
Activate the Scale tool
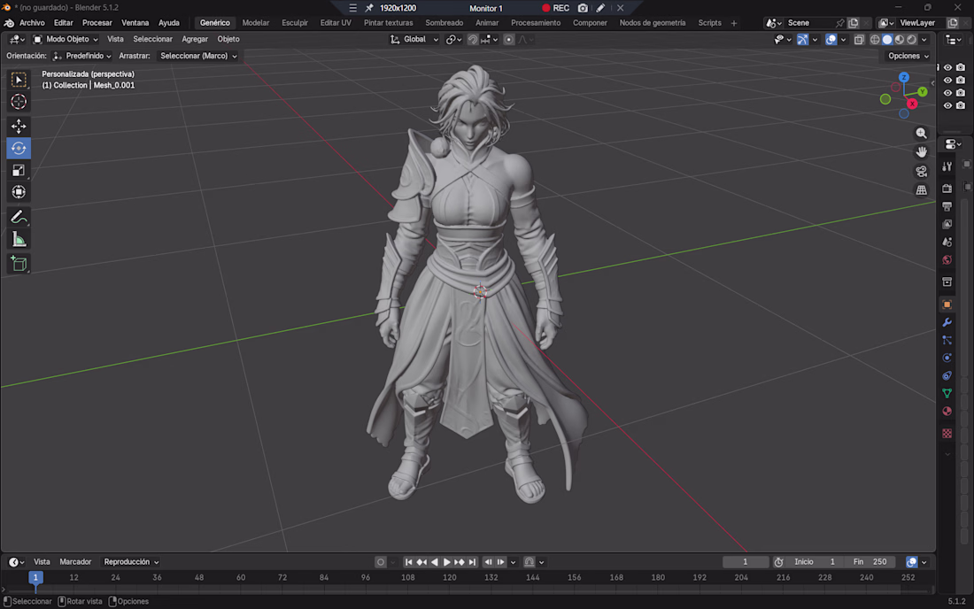tap(19, 170)
